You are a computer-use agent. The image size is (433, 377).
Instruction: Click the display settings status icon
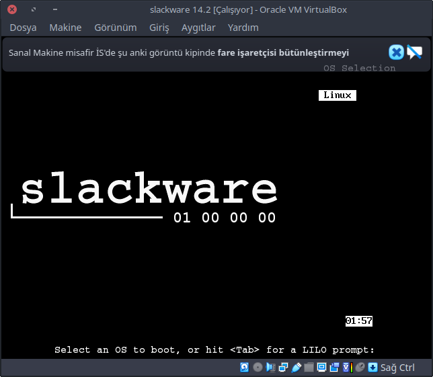click(x=321, y=368)
